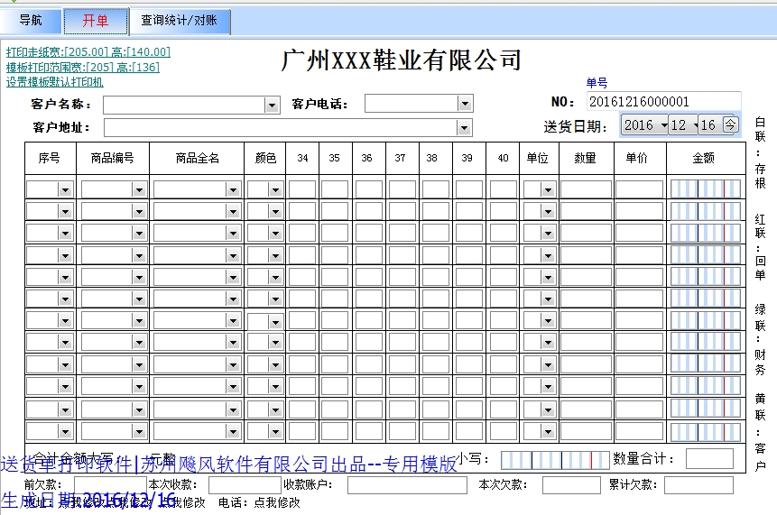
Task: Click the company title 广州XXX鞋业有限公司
Action: click(x=402, y=60)
